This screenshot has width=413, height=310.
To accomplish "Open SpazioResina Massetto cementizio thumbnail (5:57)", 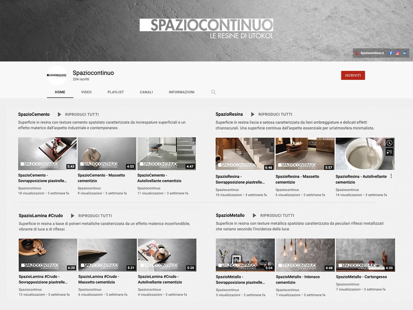I will (x=305, y=154).
